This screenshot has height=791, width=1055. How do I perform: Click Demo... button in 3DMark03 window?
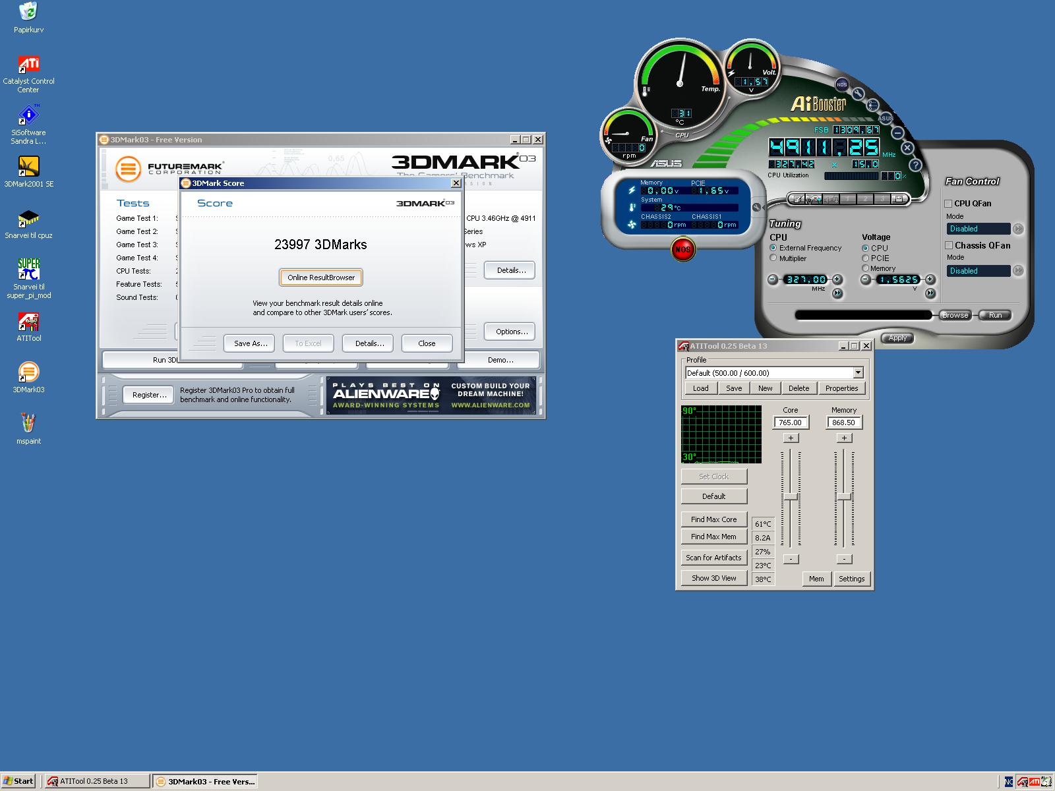click(500, 360)
